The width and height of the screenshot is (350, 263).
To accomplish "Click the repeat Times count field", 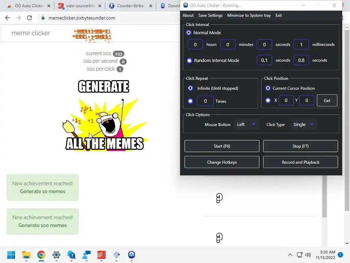I will [x=205, y=101].
